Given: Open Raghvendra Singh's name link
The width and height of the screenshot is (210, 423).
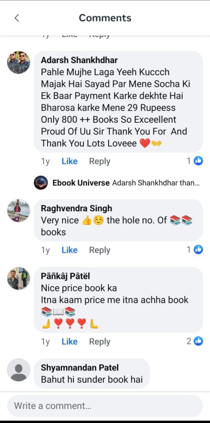Looking at the screenshot, I should pyautogui.click(x=77, y=208).
